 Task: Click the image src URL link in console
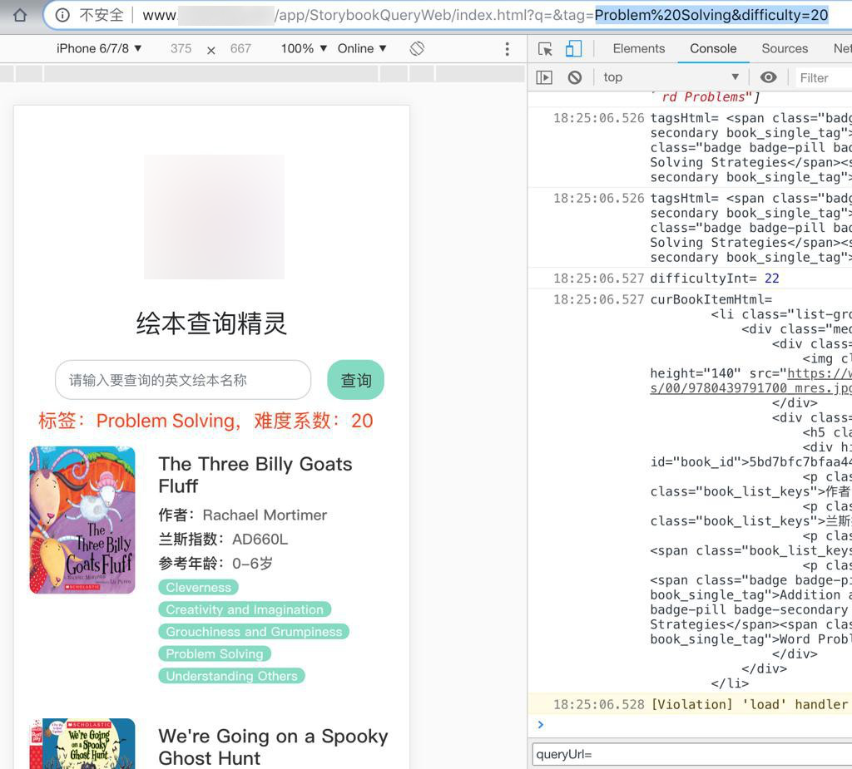click(x=751, y=381)
